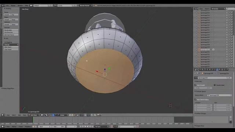The height and width of the screenshot is (132, 235).
Task: Open the No Sync playback dropdown
Action: tap(101, 126)
